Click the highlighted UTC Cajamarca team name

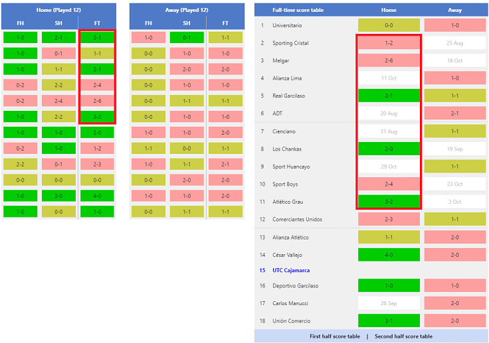[291, 270]
